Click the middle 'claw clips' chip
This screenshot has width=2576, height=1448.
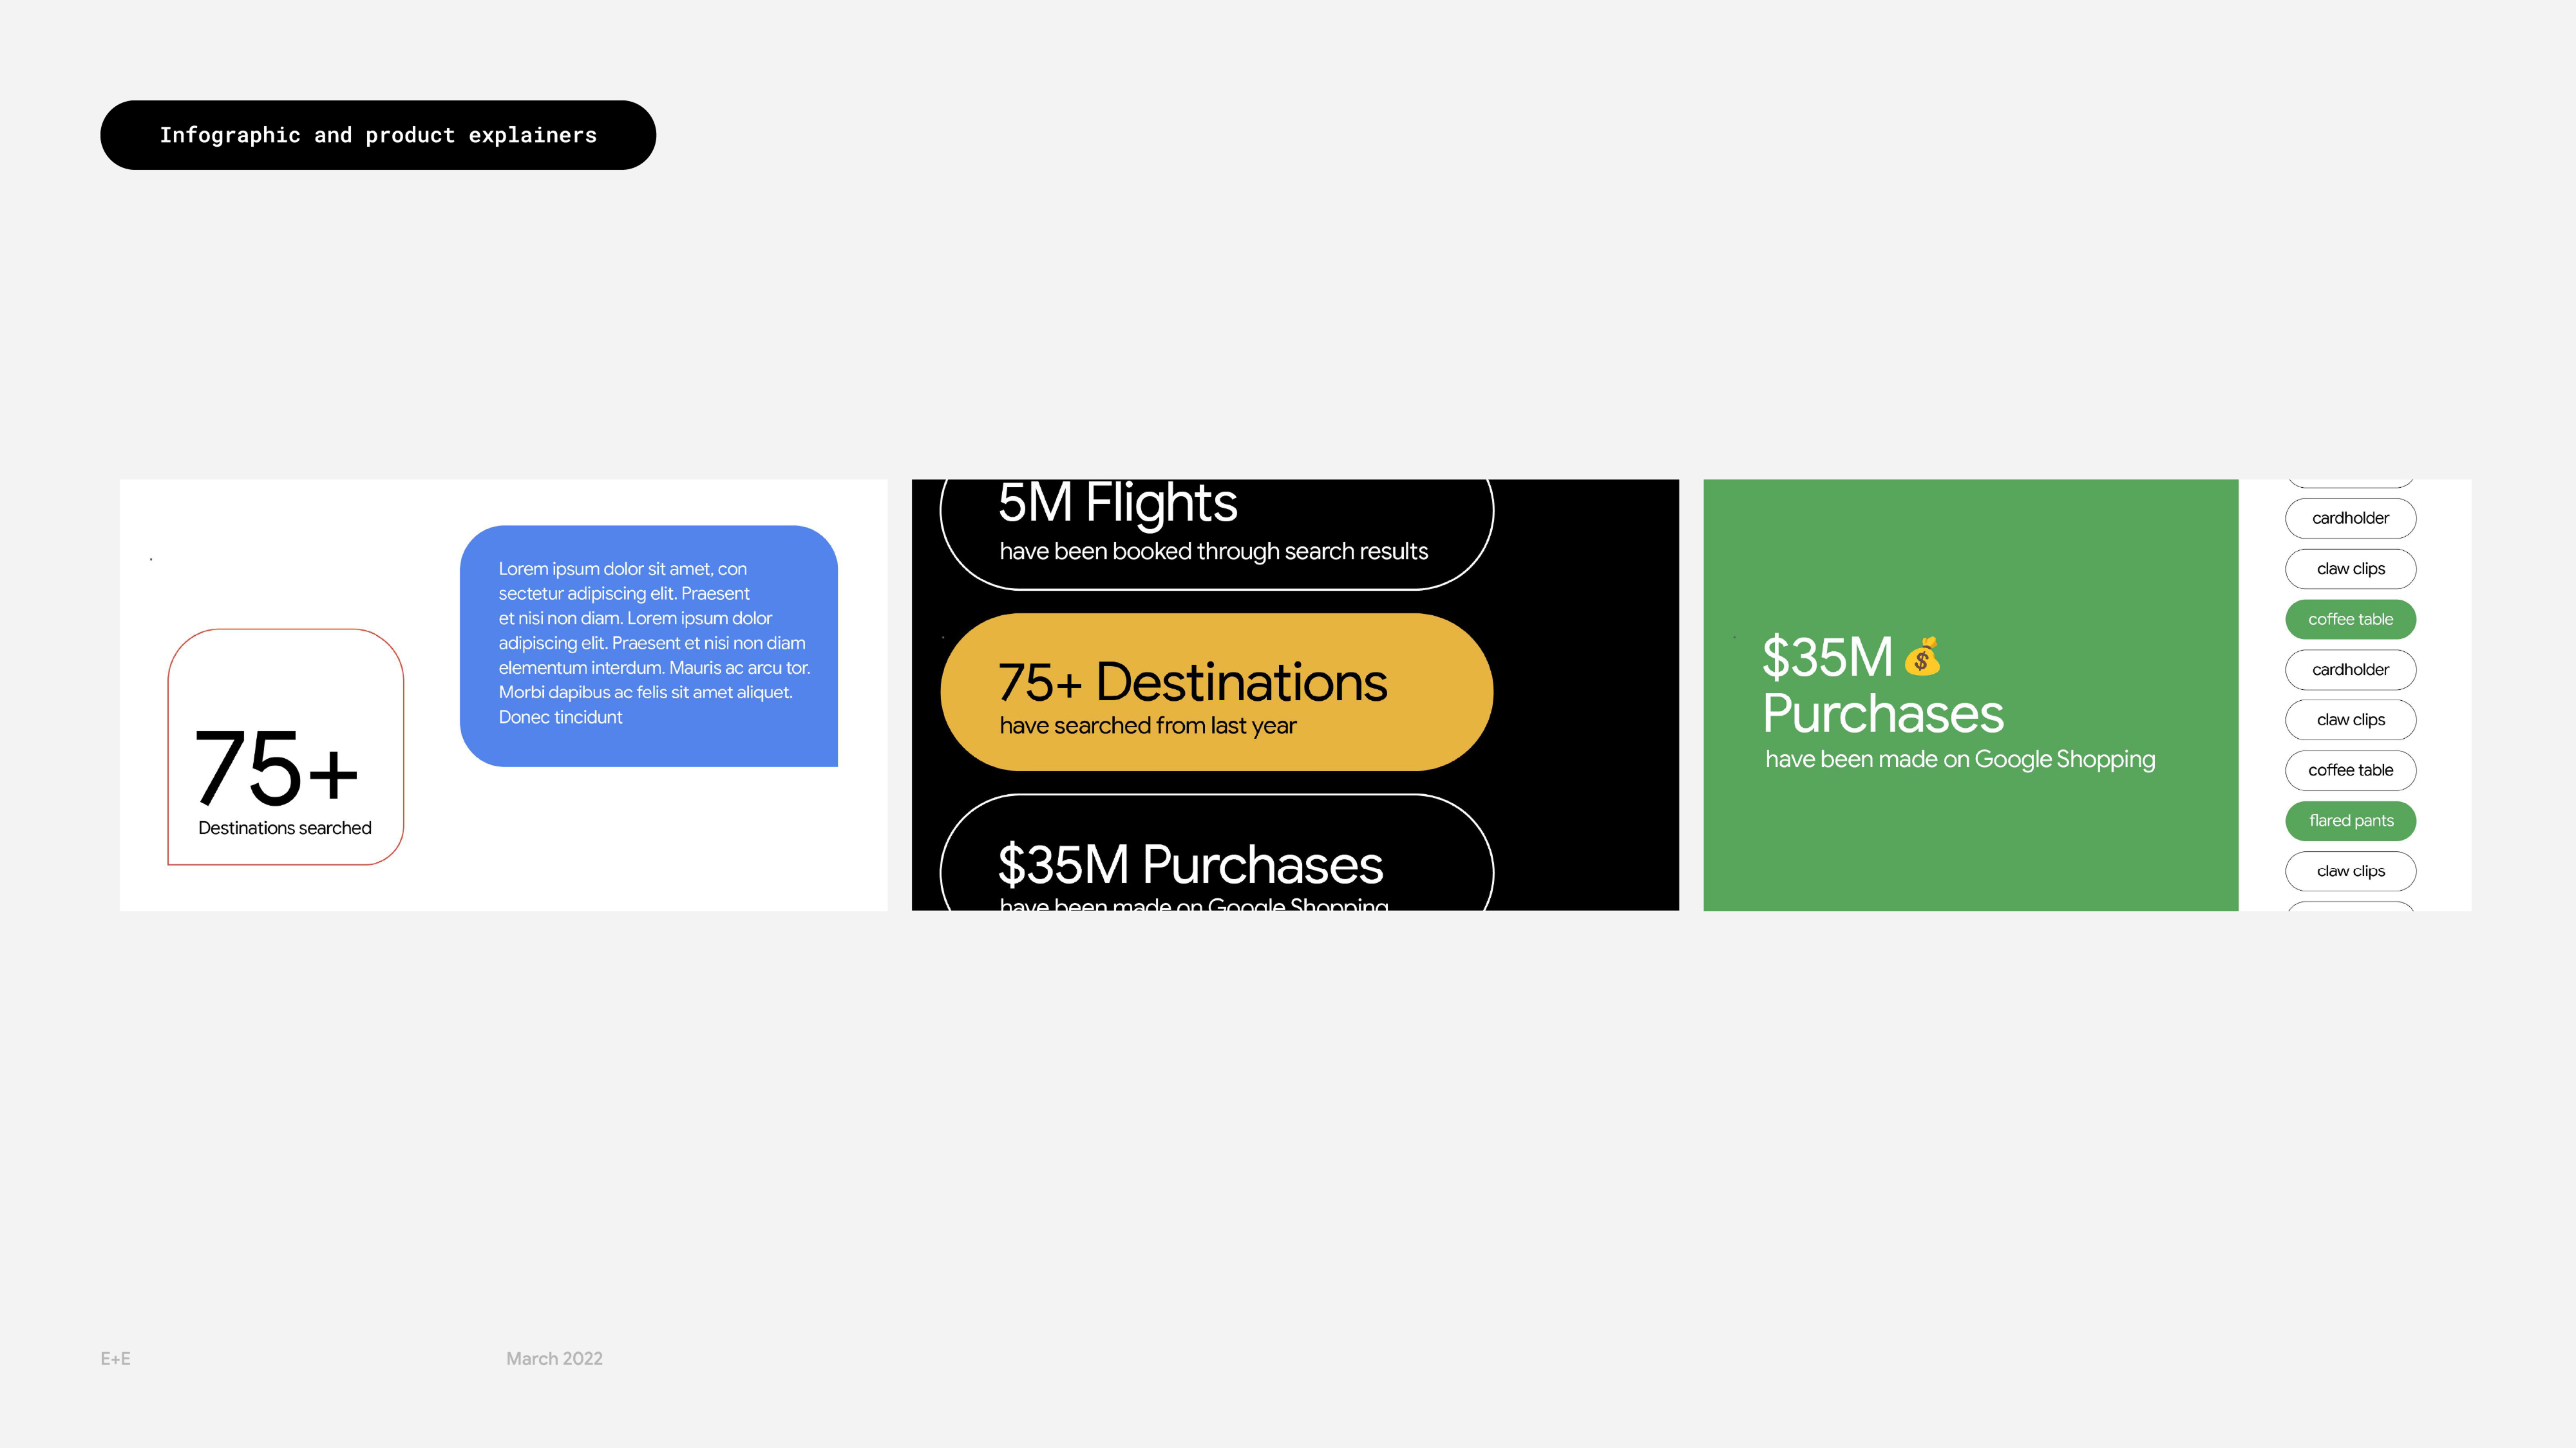click(x=2350, y=719)
